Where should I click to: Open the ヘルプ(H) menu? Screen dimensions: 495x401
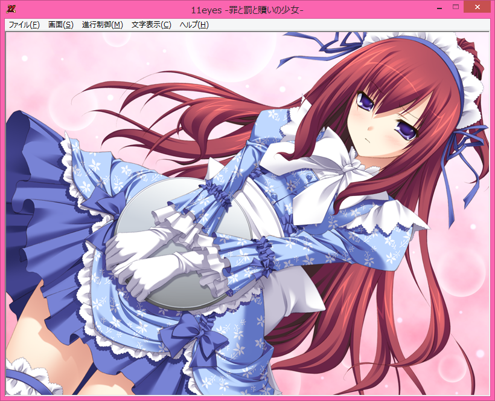pyautogui.click(x=194, y=25)
